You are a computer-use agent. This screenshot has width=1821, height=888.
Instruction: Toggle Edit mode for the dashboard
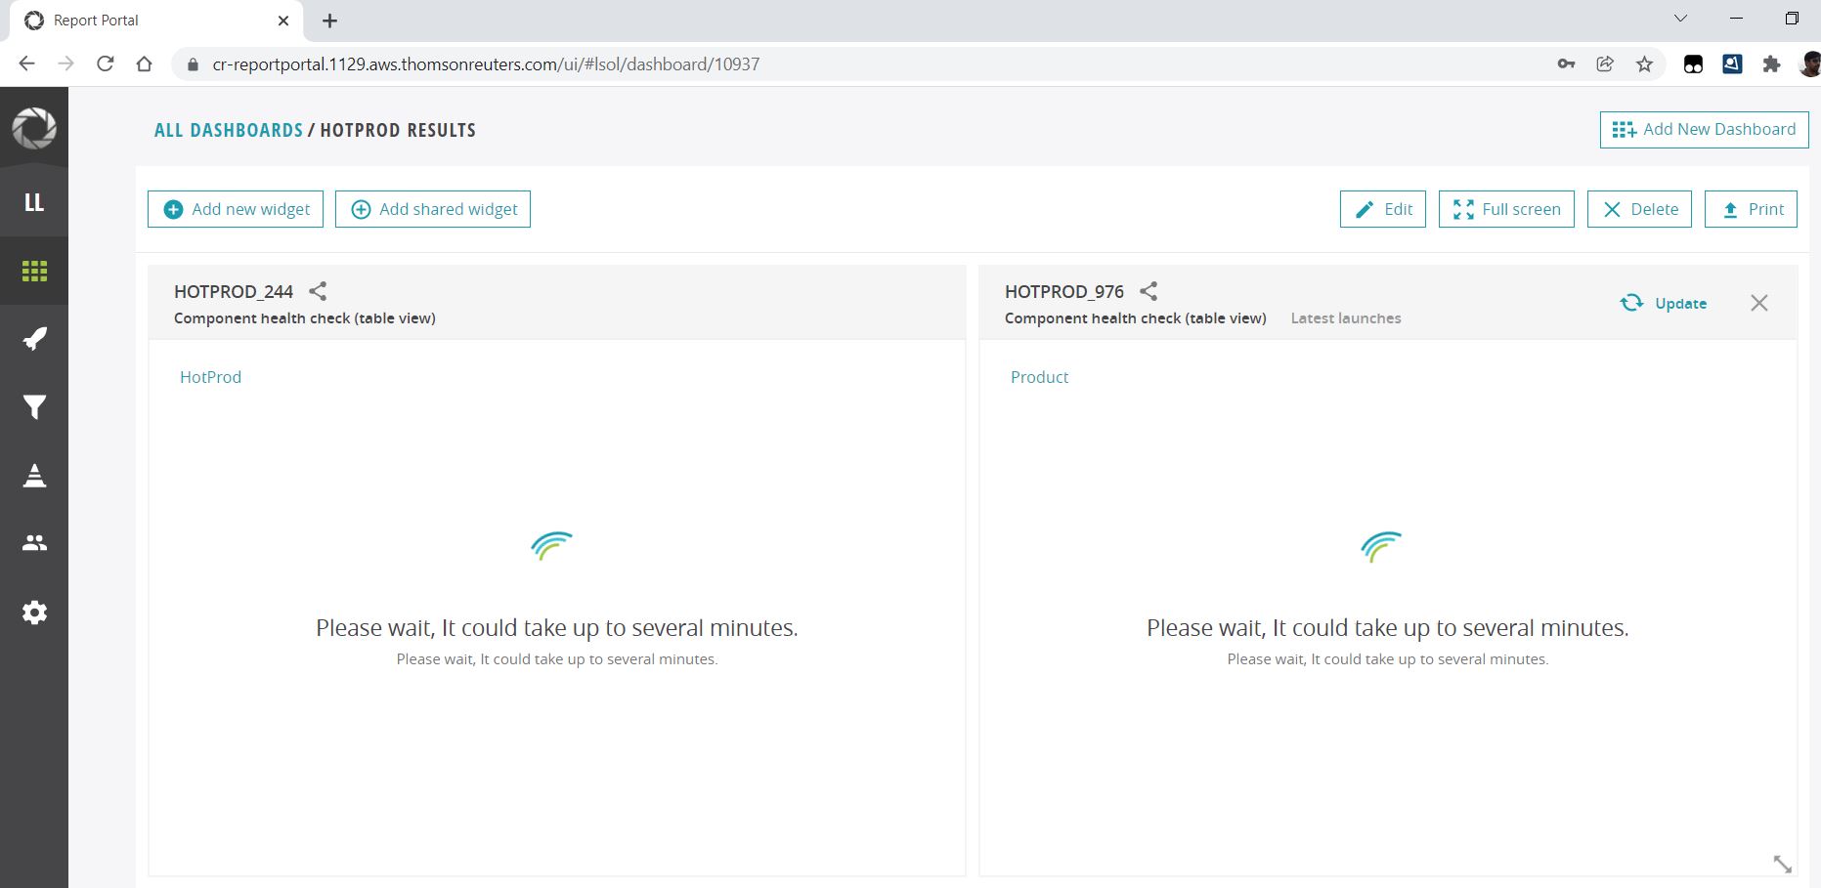point(1382,208)
